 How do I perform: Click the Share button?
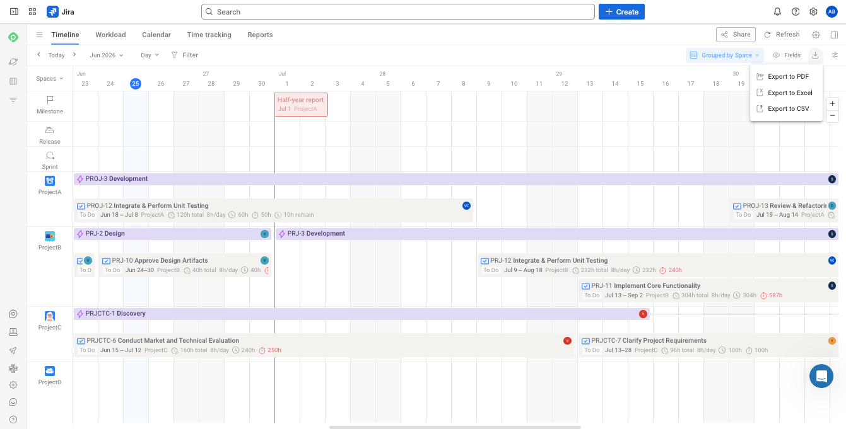click(x=736, y=35)
